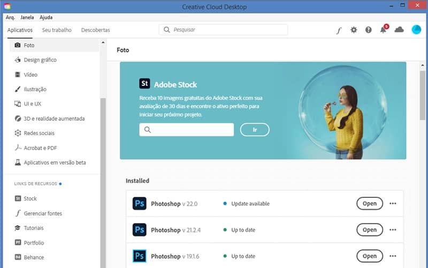Click the Acrobat e PDF icon
The width and height of the screenshot is (428, 268).
18,148
